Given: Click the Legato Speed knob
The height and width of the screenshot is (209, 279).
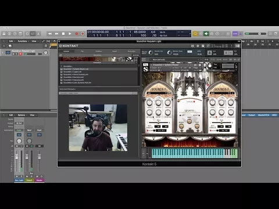Looking at the screenshot, I should pos(189,121).
